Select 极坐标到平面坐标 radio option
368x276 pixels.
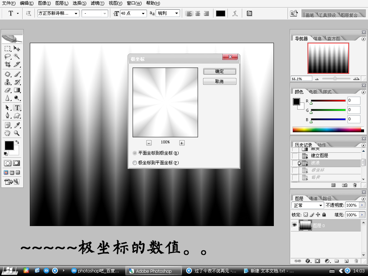coord(135,163)
